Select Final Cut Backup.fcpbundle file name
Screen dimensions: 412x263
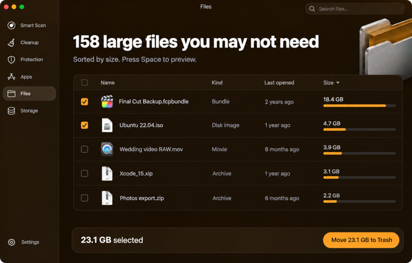pos(154,102)
